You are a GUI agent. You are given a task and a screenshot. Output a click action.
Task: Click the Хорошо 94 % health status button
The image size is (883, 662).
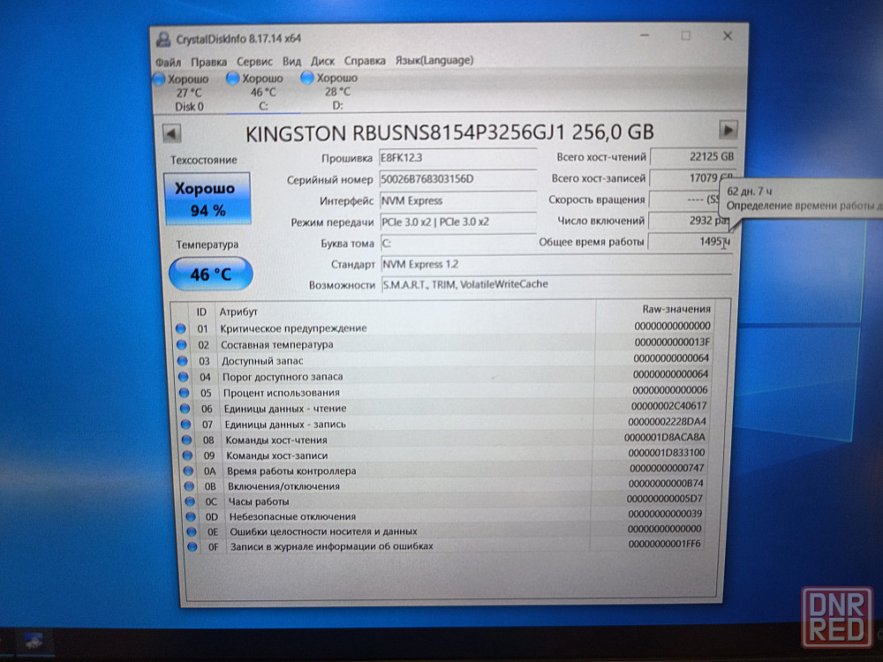[x=208, y=199]
